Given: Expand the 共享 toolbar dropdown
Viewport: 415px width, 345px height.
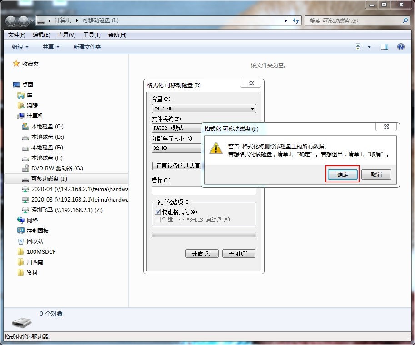Looking at the screenshot, I should coord(51,47).
